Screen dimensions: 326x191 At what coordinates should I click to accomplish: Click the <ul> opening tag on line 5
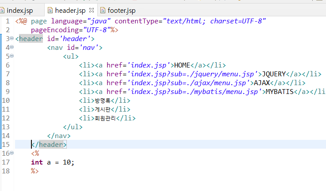[71, 56]
